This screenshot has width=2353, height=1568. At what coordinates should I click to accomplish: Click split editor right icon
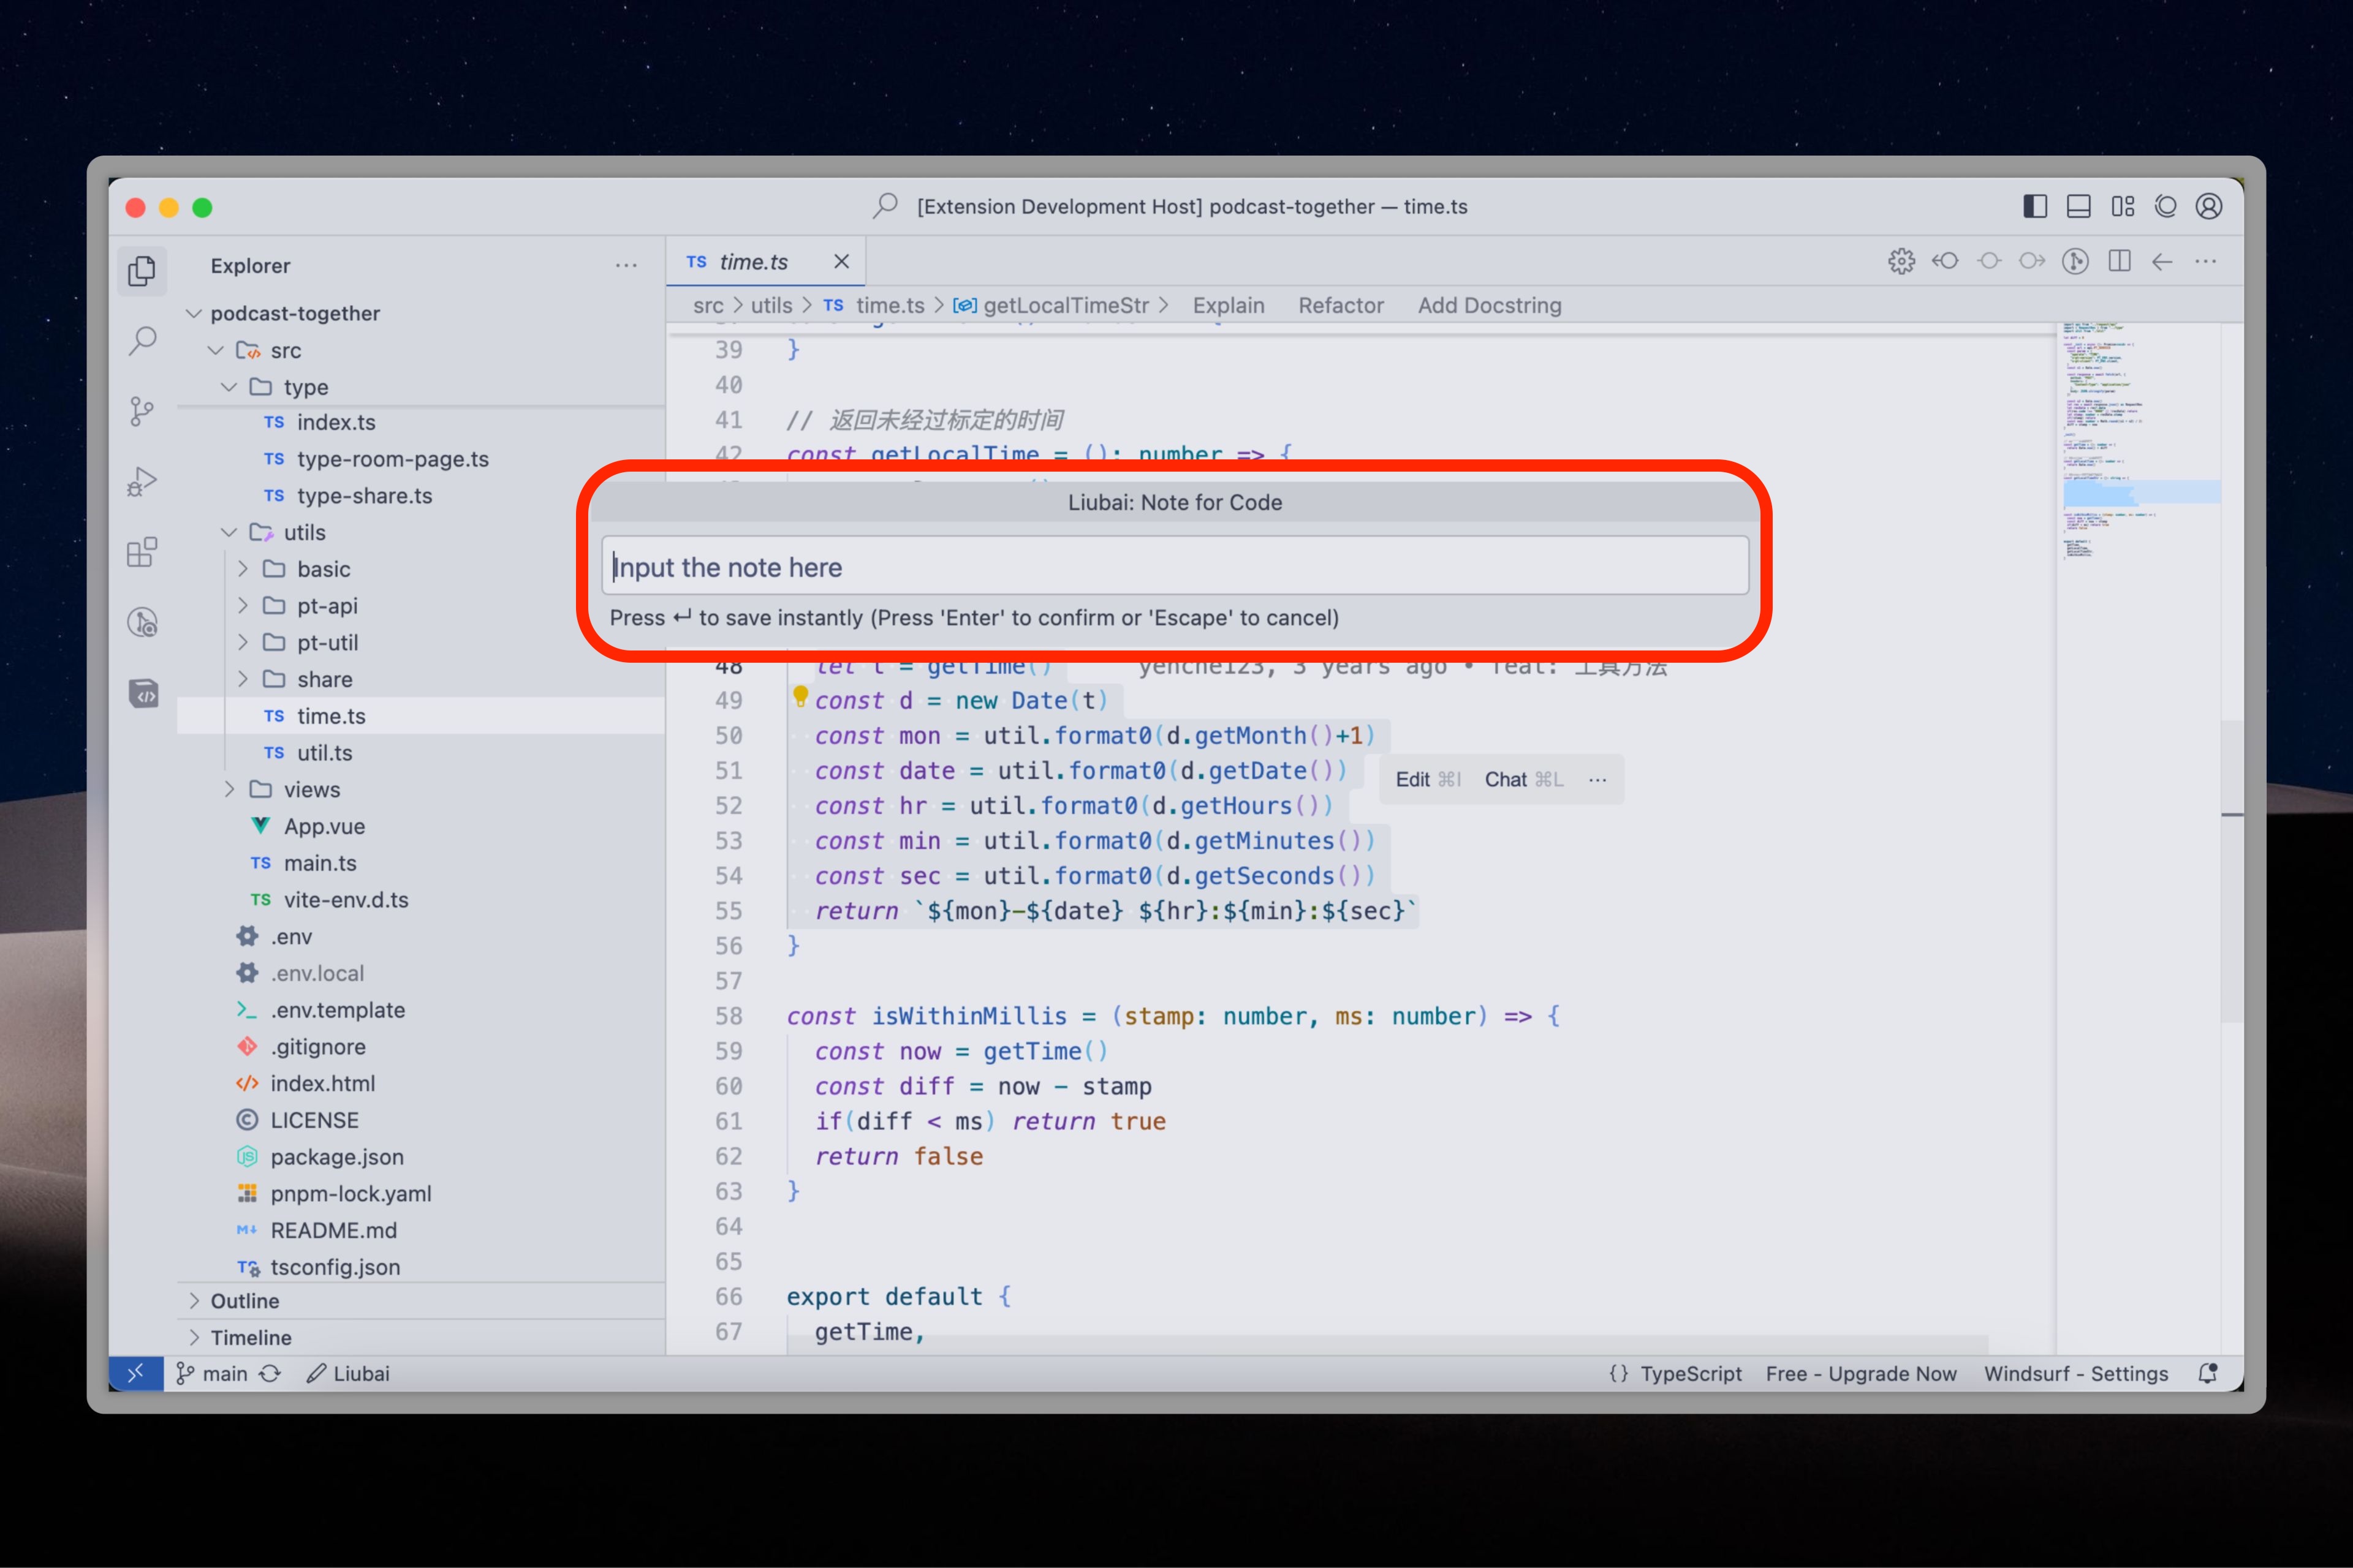[x=2119, y=262]
